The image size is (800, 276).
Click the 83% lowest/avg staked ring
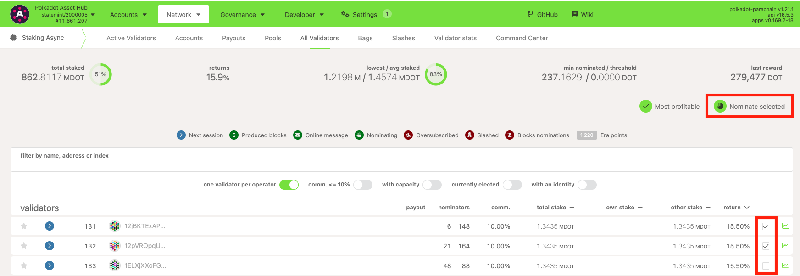pyautogui.click(x=436, y=74)
